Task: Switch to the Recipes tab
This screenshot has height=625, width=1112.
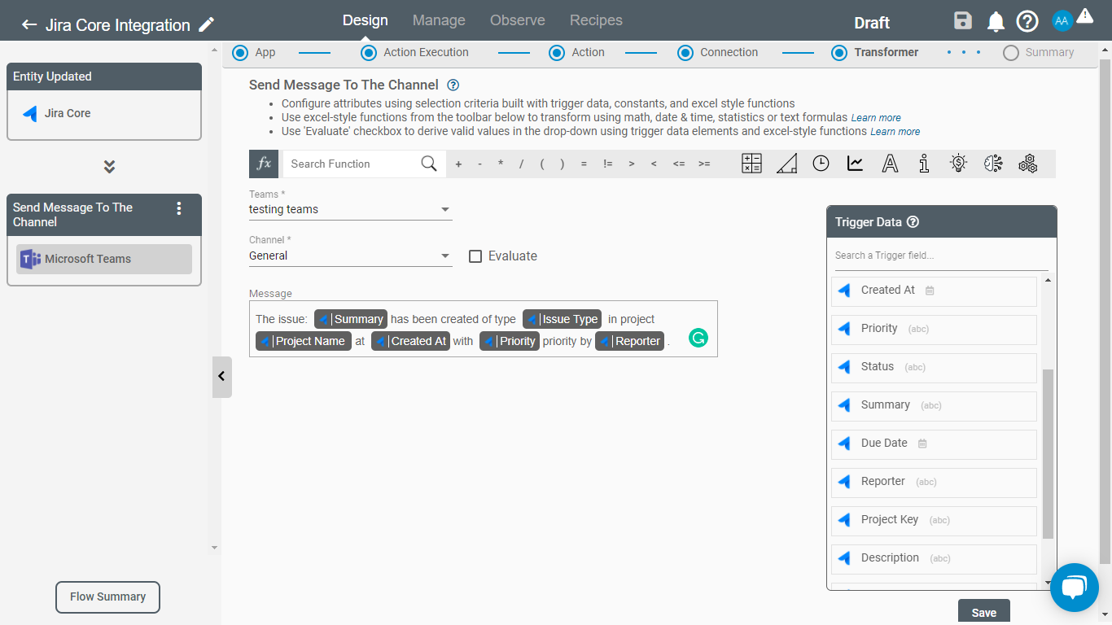Action: (596, 20)
